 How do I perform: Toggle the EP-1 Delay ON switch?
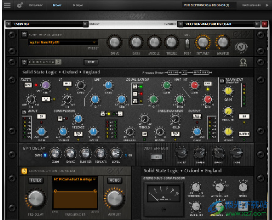tap(126, 155)
